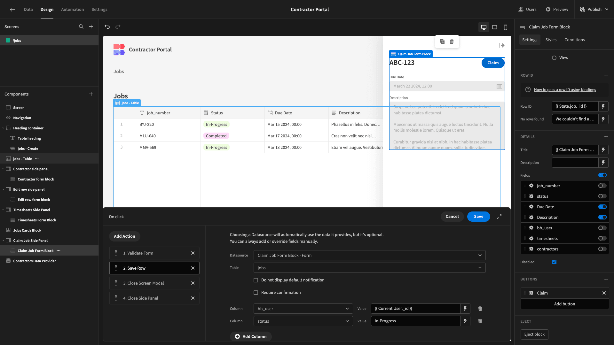Expand the On click drawer to fullscreen

point(499,217)
